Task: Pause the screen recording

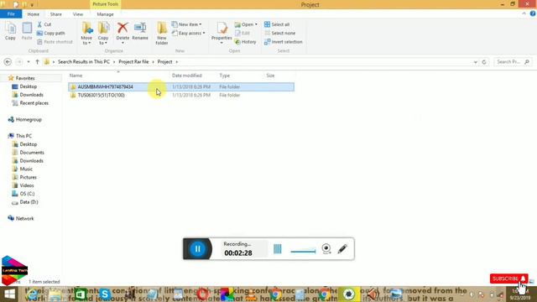Action: click(x=198, y=249)
